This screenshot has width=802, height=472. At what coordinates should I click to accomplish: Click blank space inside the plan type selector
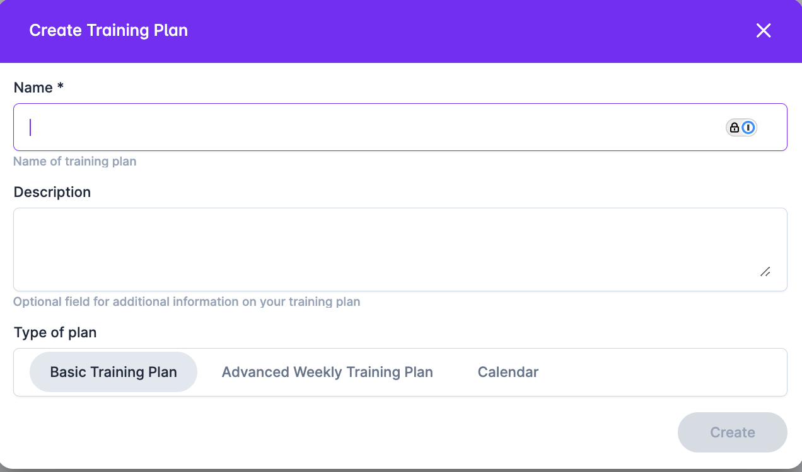[668, 372]
